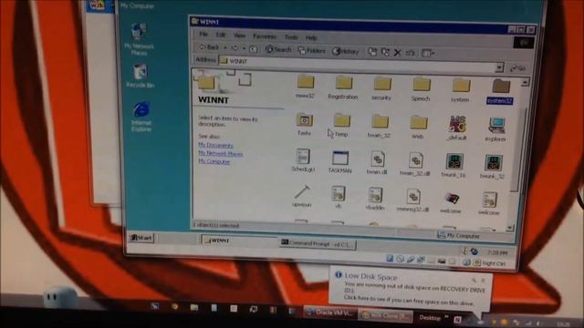Select the twain.dll file
This screenshot has height=328, width=584.
[377, 163]
